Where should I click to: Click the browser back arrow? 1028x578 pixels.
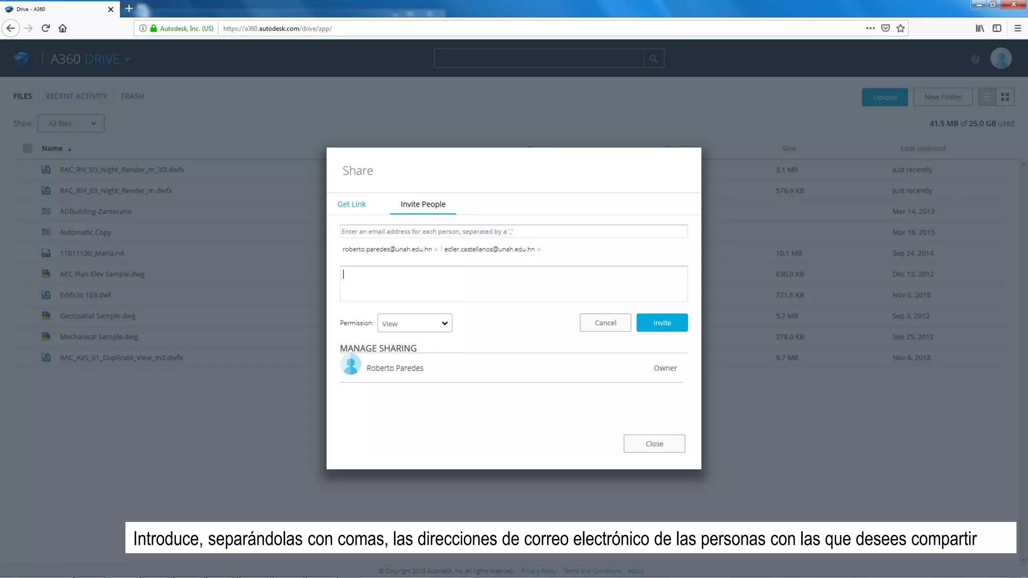[x=11, y=28]
